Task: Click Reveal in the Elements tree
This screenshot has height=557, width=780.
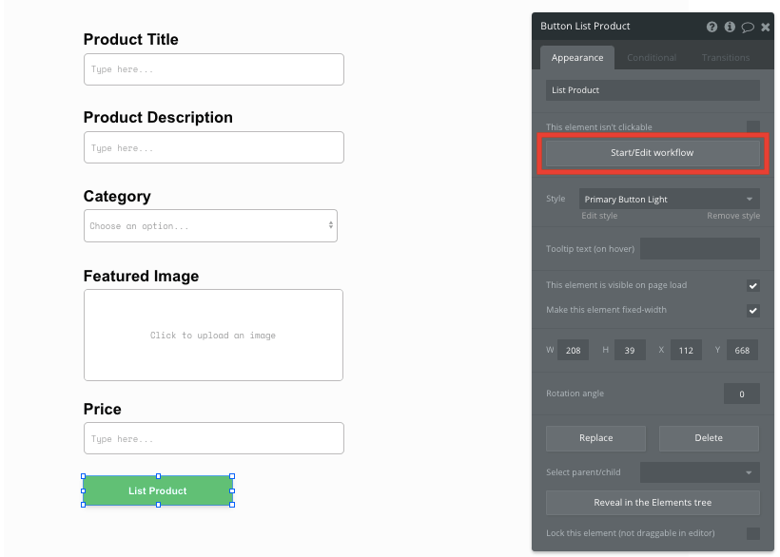Action: coord(652,503)
